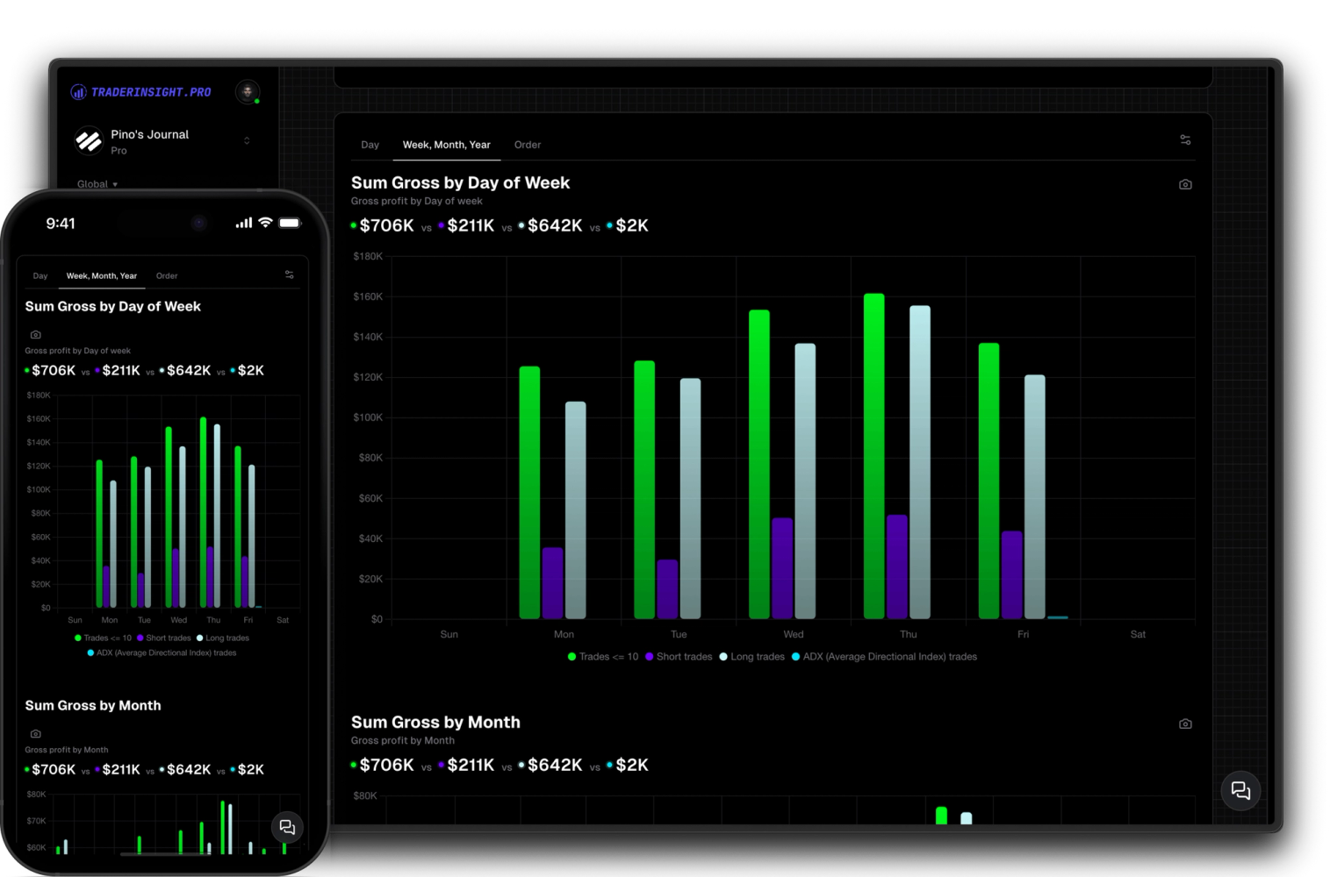The width and height of the screenshot is (1330, 877).
Task: Click the user avatar with online indicator
Action: 248,92
